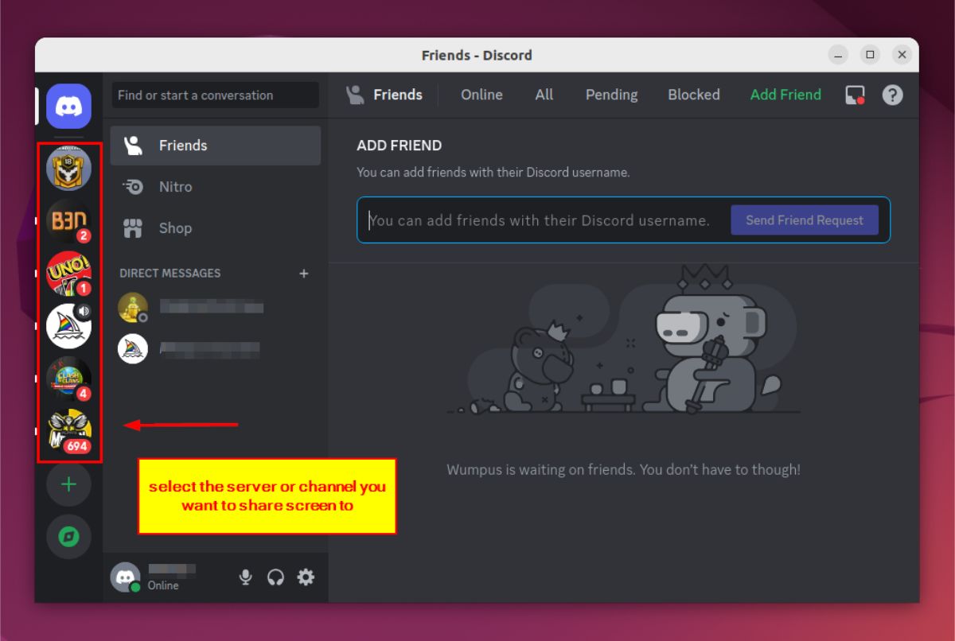Viewport: 955px width, 641px height.
Task: Open the Shop page
Action: [x=174, y=228]
